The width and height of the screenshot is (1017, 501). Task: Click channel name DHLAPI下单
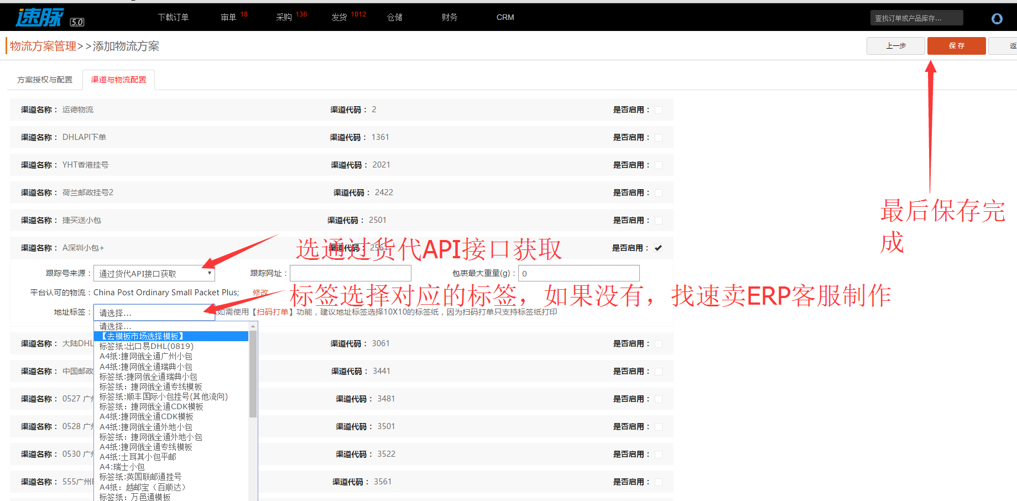coord(84,137)
